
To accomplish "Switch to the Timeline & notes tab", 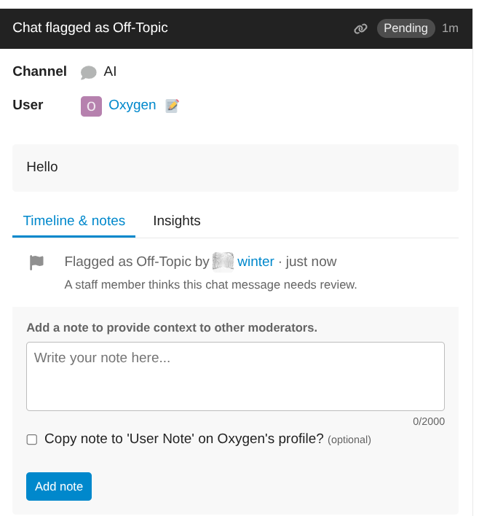I will [74, 221].
